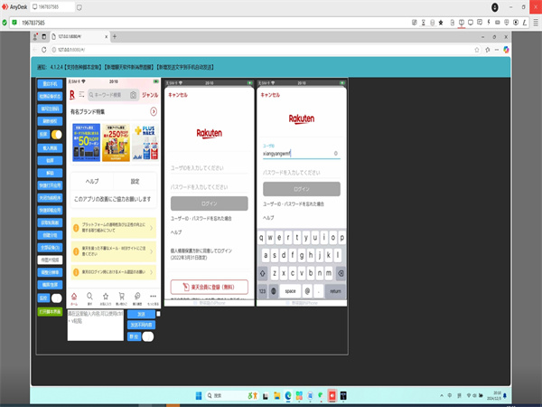Expand the brand feature arrow next to 有名ブランド特集
The height and width of the screenshot is (407, 542).
[154, 110]
